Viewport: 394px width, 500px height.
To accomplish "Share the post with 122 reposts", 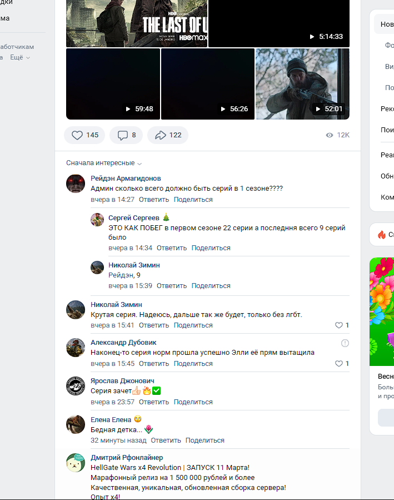I will click(168, 135).
